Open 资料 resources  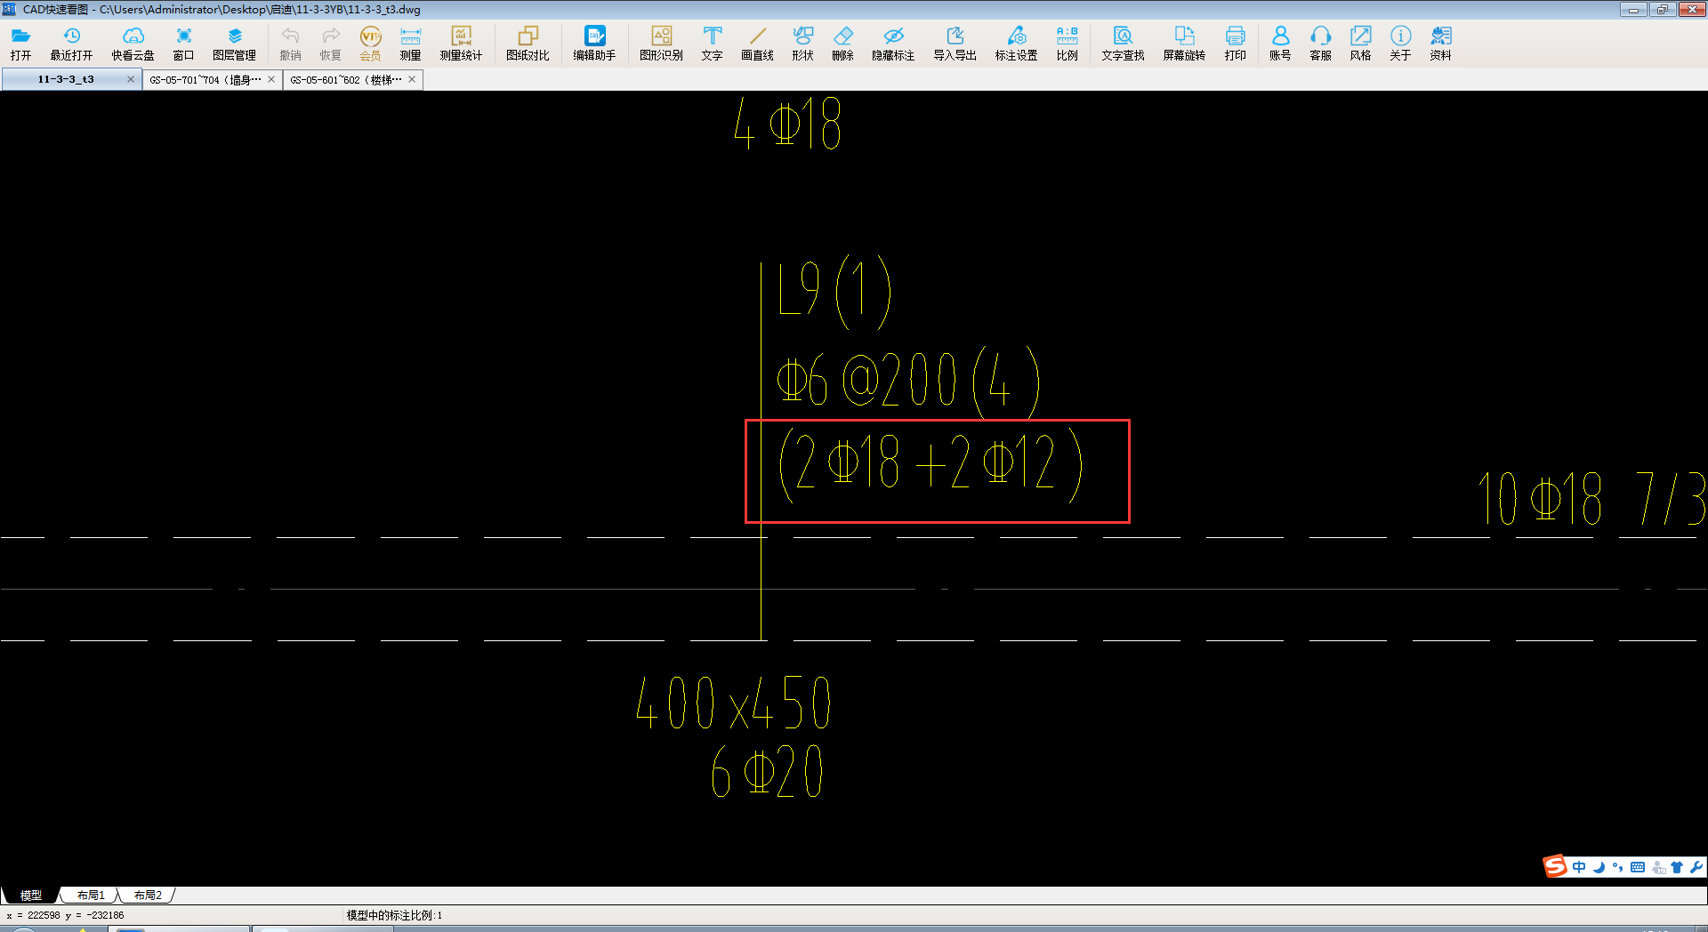point(1440,43)
